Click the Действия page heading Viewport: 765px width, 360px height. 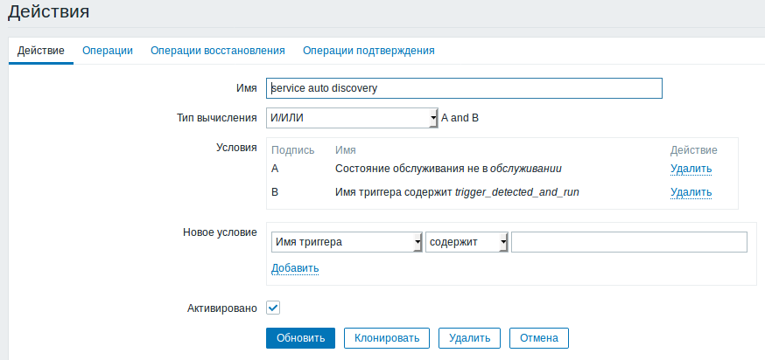48,12
